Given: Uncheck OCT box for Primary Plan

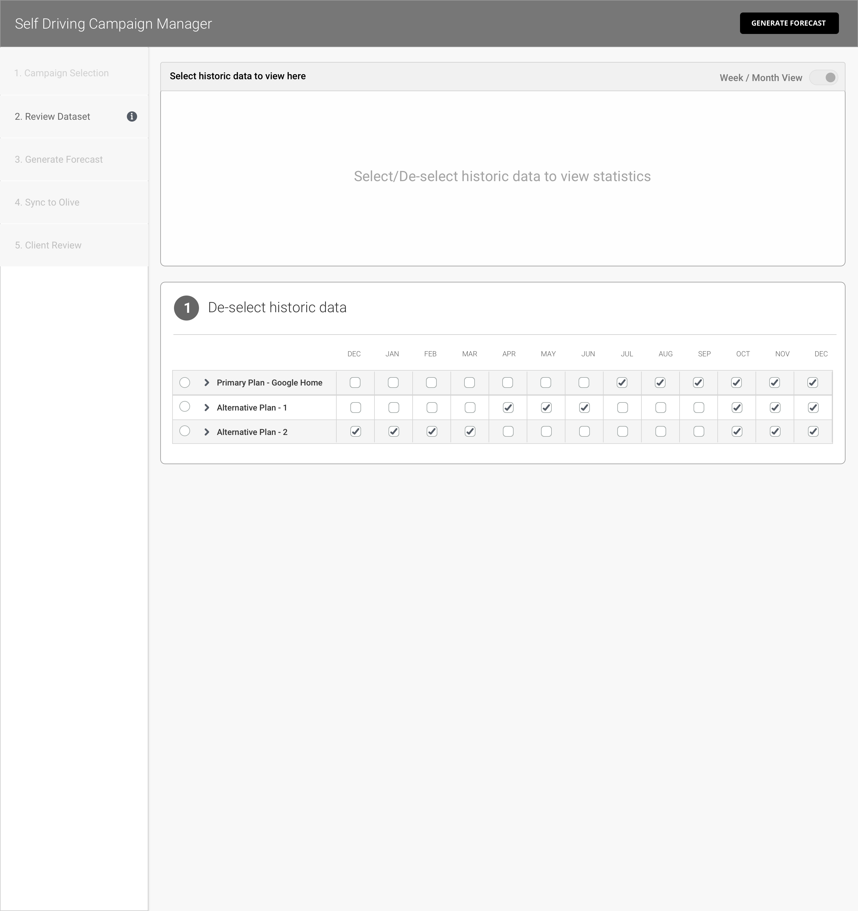Looking at the screenshot, I should click(x=736, y=383).
